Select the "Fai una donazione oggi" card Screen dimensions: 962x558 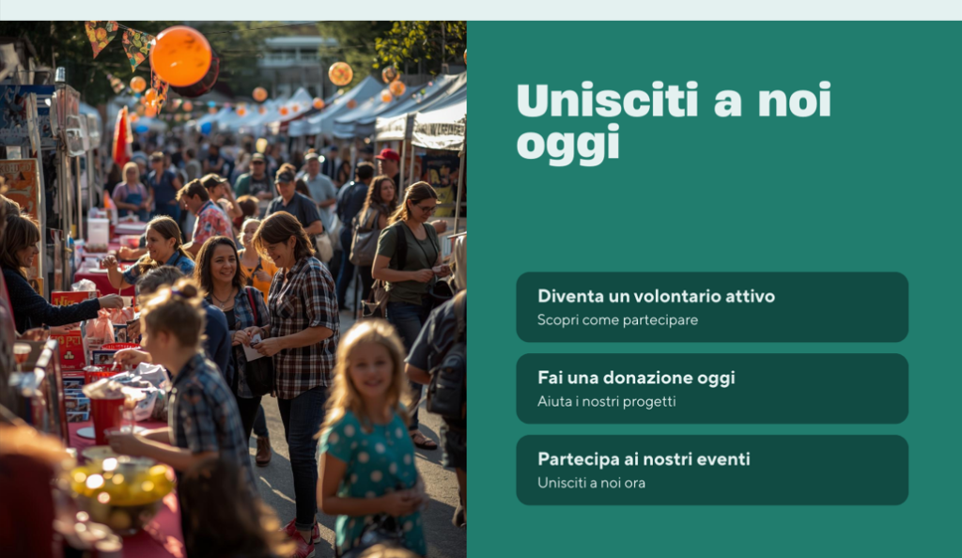tap(712, 389)
